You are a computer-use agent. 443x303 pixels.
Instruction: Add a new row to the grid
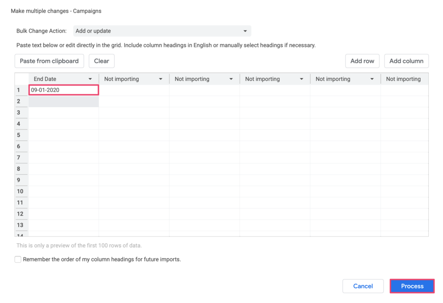[x=362, y=61]
